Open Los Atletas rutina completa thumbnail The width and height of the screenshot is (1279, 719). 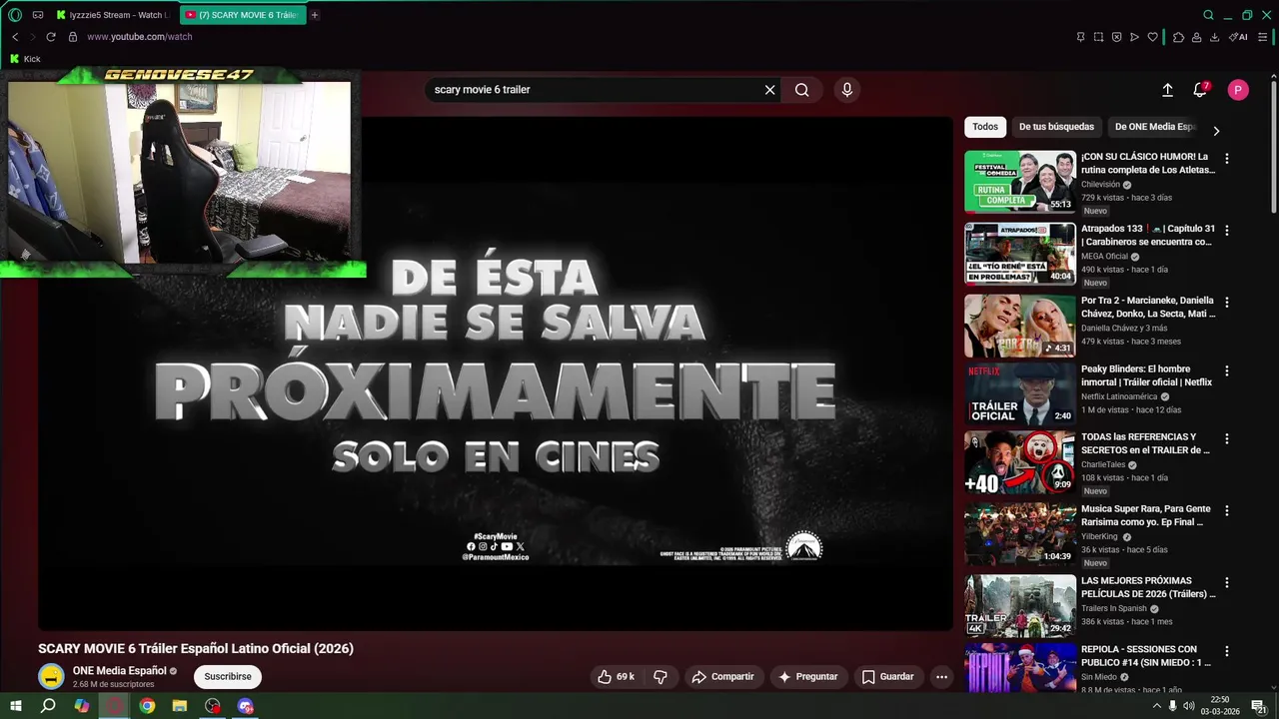pos(1020,182)
